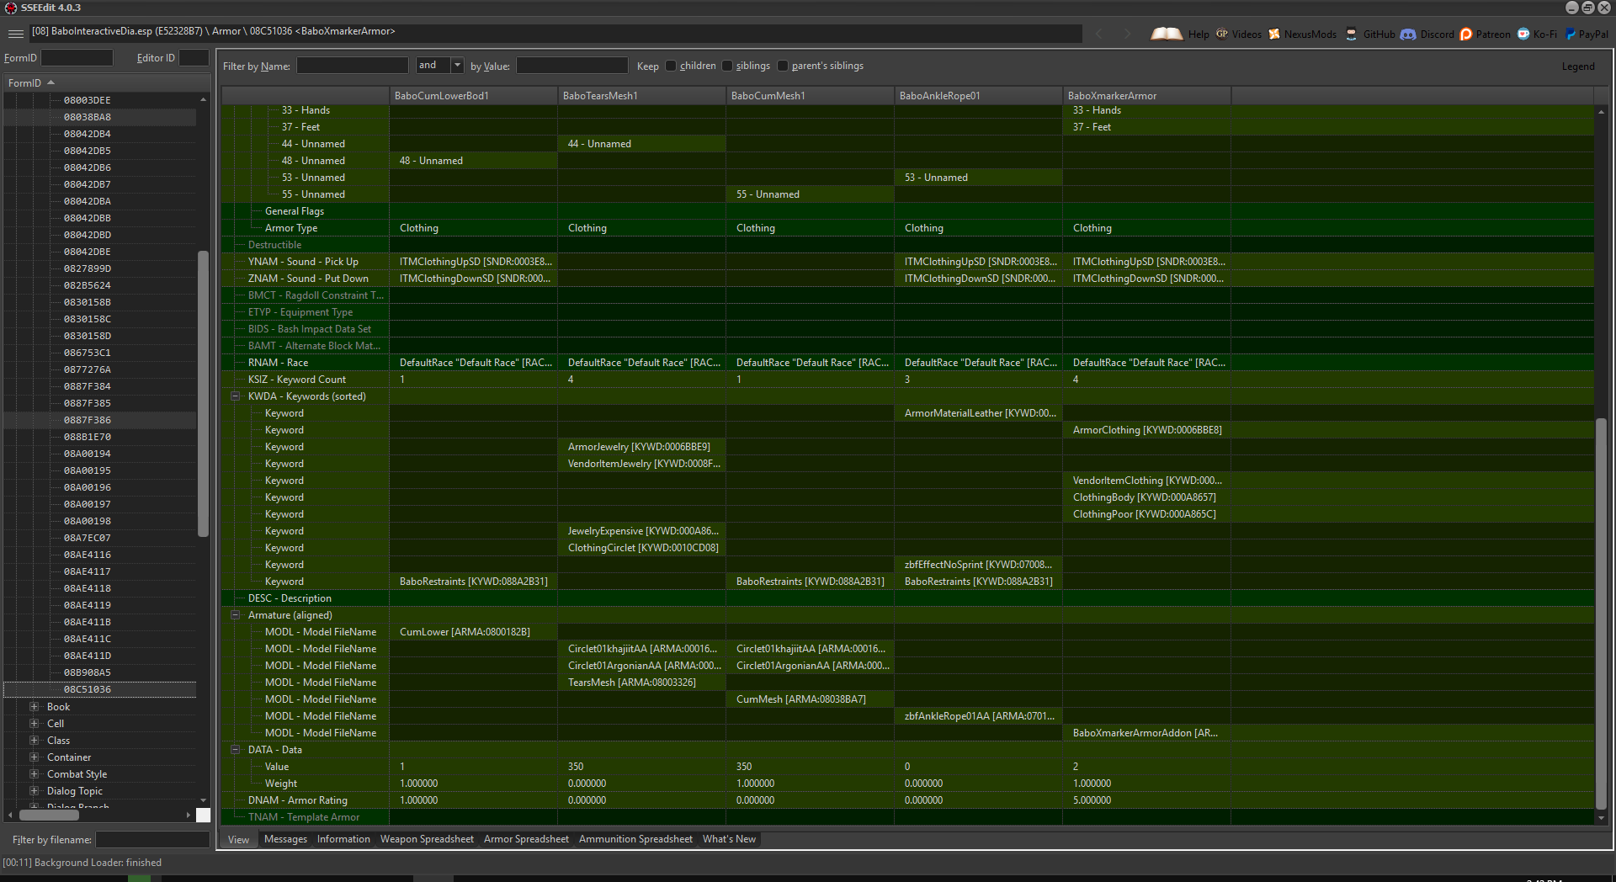Click the BaboXmarkerArmorAddon model cell
The width and height of the screenshot is (1616, 882).
point(1146,733)
